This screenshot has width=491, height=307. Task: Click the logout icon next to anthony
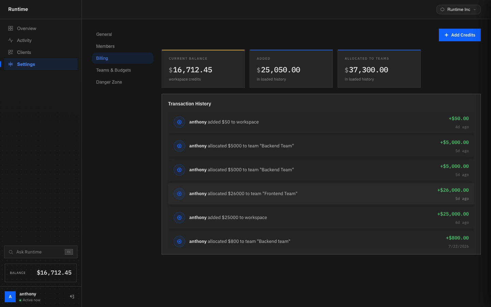72,296
